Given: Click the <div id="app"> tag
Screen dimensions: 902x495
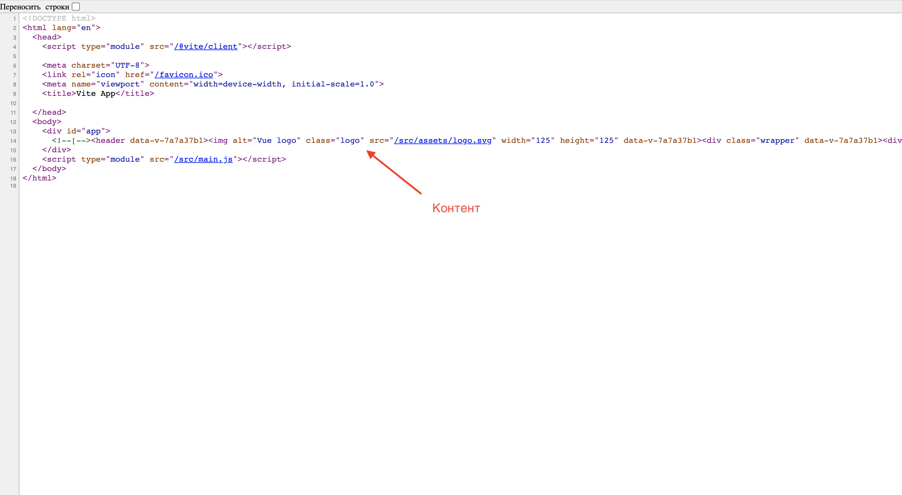Looking at the screenshot, I should click(x=76, y=131).
